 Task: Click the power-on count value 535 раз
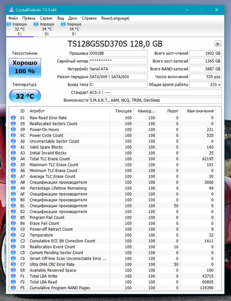coord(205,77)
